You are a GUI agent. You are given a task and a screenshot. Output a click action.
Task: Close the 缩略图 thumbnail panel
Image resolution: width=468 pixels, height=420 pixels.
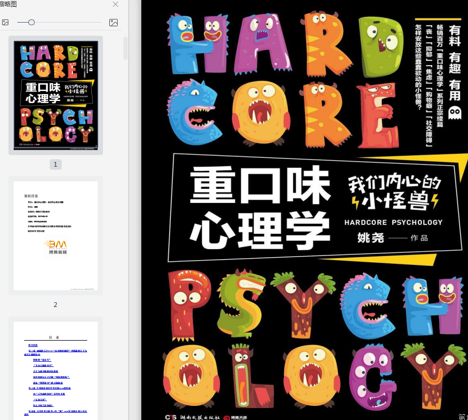click(x=116, y=5)
